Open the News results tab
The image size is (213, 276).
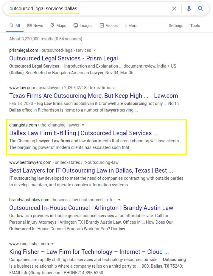click(x=35, y=25)
